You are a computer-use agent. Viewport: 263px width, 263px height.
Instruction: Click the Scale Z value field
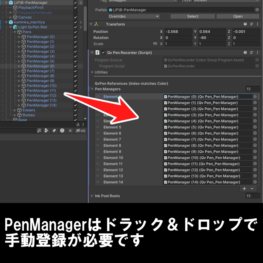click(x=246, y=44)
